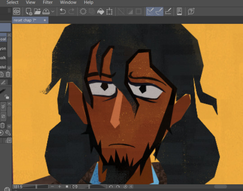
Task: Click horizontal scrollbar left arrow
Action: click(131, 187)
